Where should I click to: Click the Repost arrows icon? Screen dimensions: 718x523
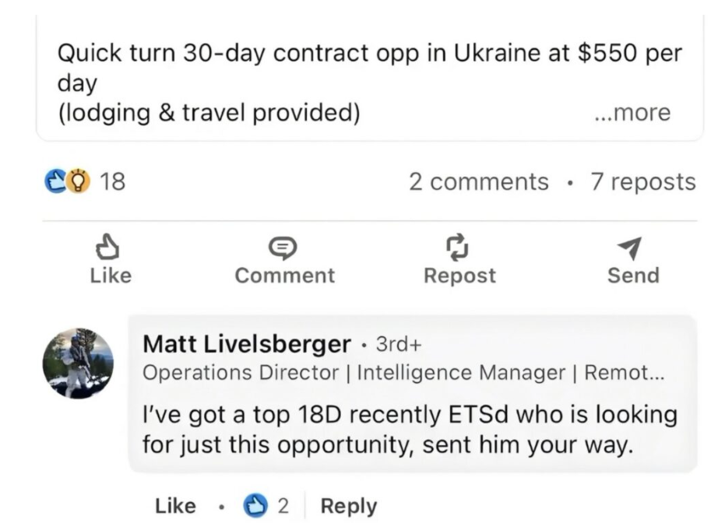(x=459, y=247)
